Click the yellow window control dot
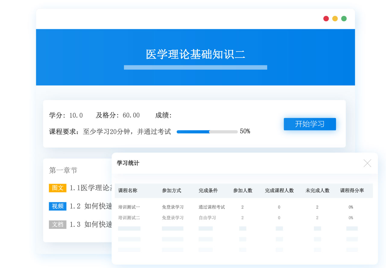Image resolution: width=386 pixels, height=268 pixels. 335,19
